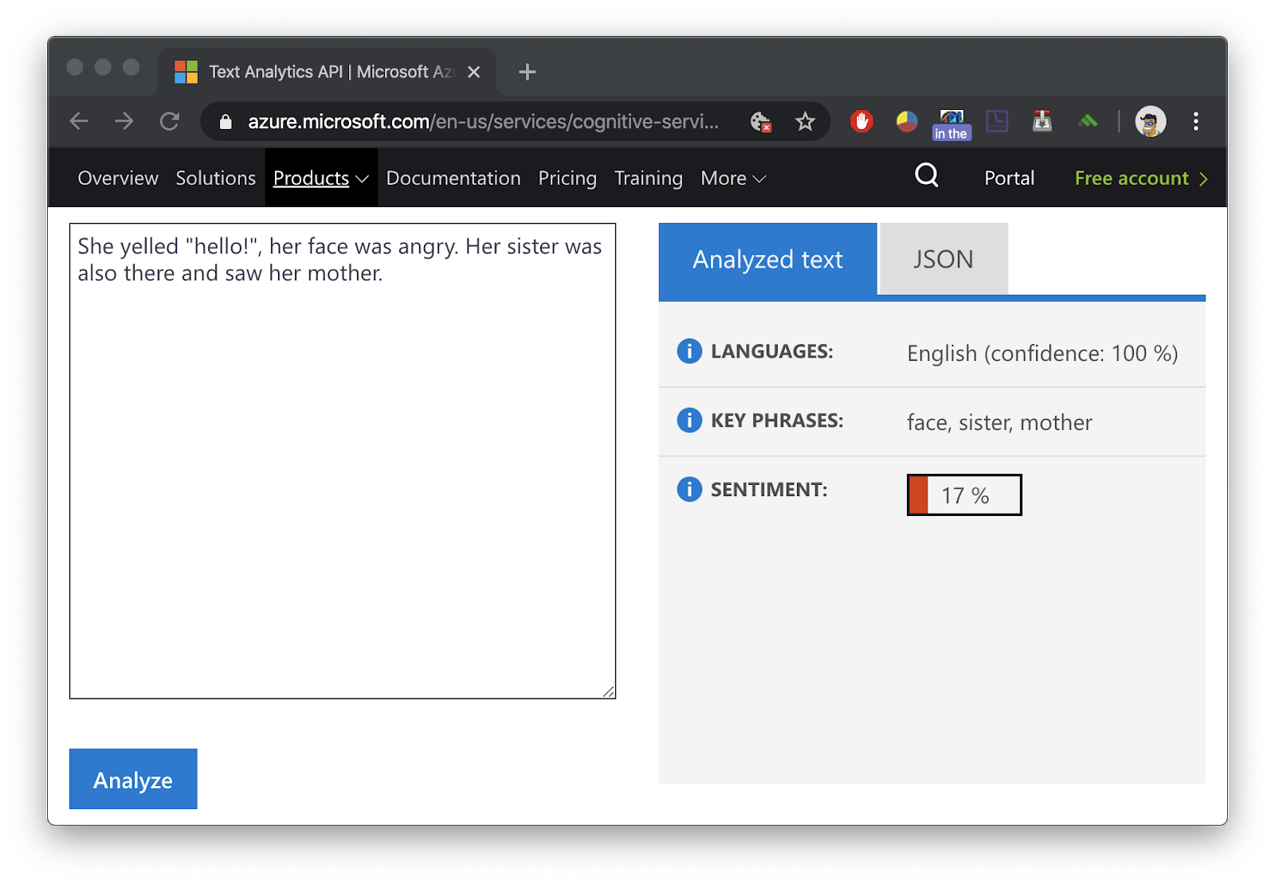
Task: Open the Documentation menu item
Action: [453, 178]
